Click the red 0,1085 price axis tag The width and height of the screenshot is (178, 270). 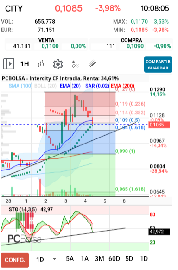(x=159, y=125)
